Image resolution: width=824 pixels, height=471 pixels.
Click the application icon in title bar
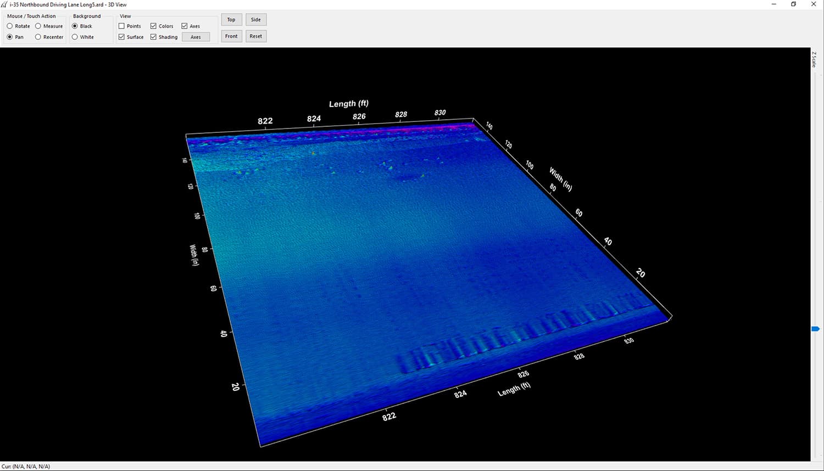coord(4,4)
